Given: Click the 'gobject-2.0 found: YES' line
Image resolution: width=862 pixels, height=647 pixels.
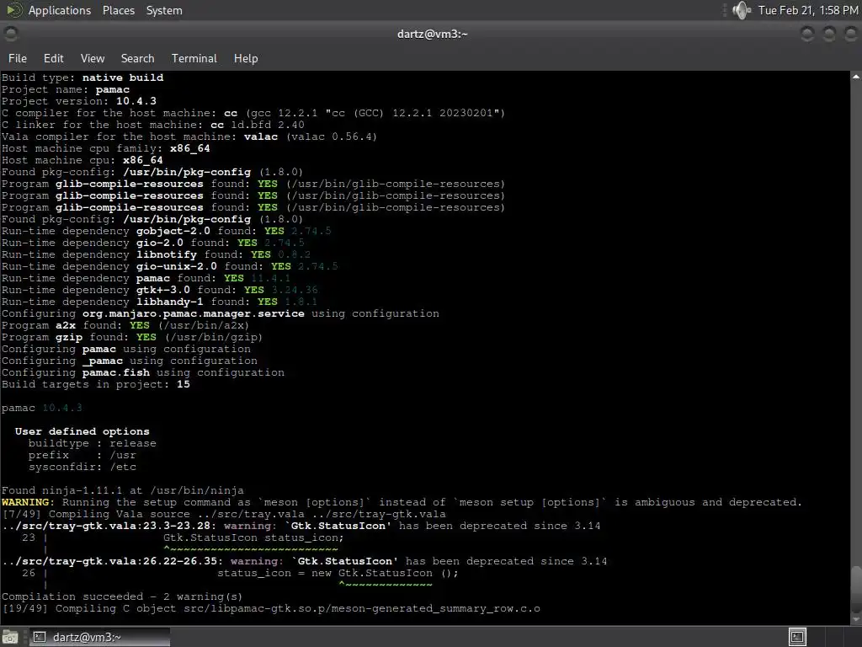Looking at the screenshot, I should tap(167, 231).
